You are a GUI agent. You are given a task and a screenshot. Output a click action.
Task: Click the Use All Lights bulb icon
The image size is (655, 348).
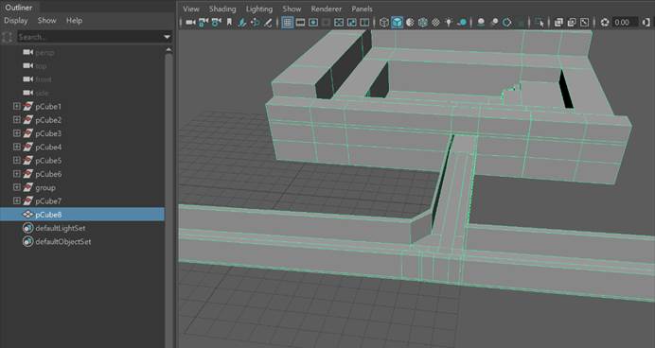(x=449, y=22)
